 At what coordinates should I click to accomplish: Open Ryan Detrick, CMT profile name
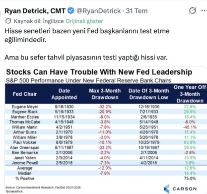tap(35, 11)
